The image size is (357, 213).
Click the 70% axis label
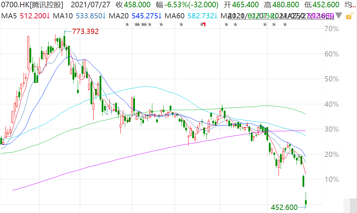pos(332,29)
